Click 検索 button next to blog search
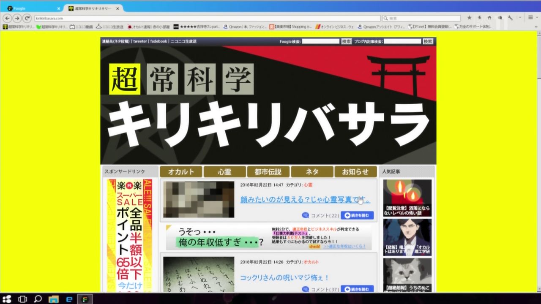541x304 pixels. 428,41
